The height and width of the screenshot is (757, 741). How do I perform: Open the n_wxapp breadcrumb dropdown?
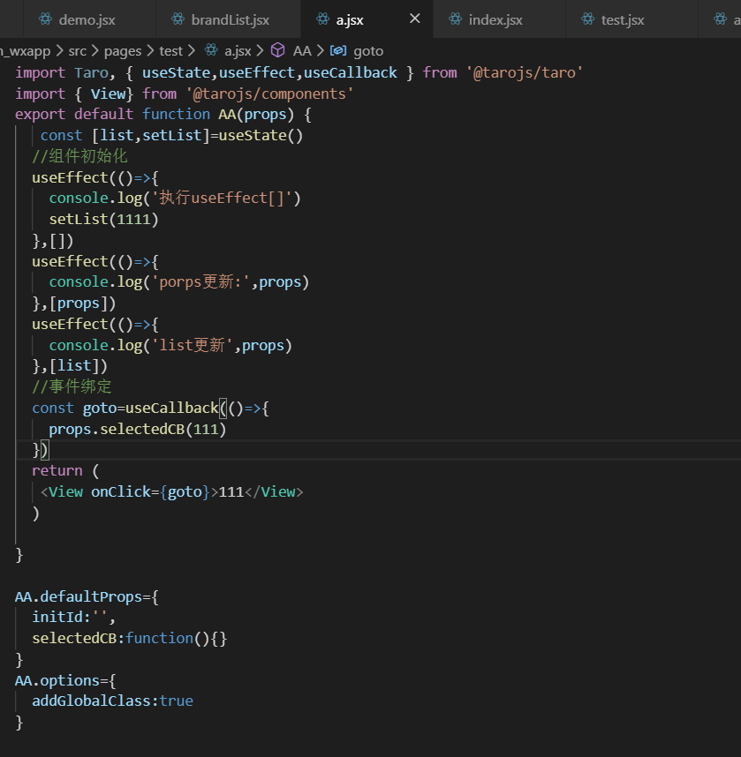tap(26, 50)
